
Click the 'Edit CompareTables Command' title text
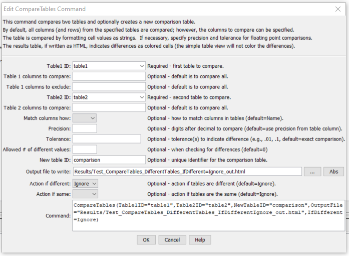pos(45,9)
